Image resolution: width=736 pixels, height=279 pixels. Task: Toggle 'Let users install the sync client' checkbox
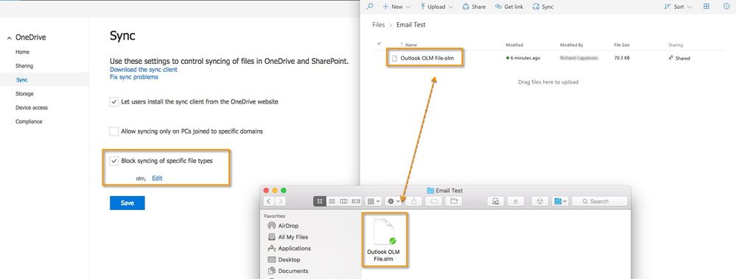(114, 101)
